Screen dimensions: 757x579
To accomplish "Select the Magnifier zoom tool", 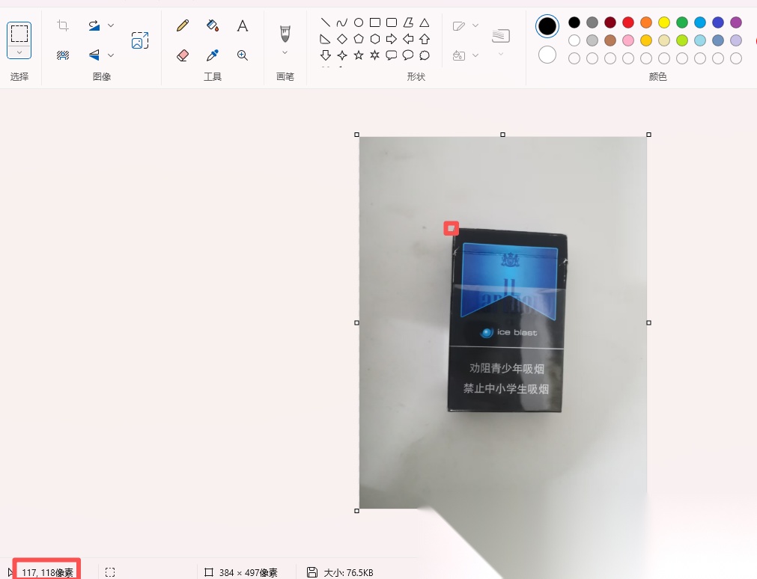I will (x=243, y=55).
